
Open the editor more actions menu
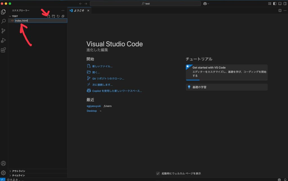click(285, 10)
